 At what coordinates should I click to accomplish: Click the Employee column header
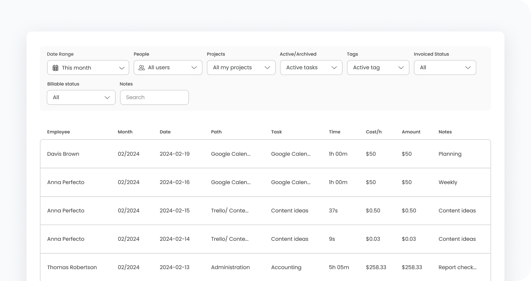pyautogui.click(x=58, y=132)
